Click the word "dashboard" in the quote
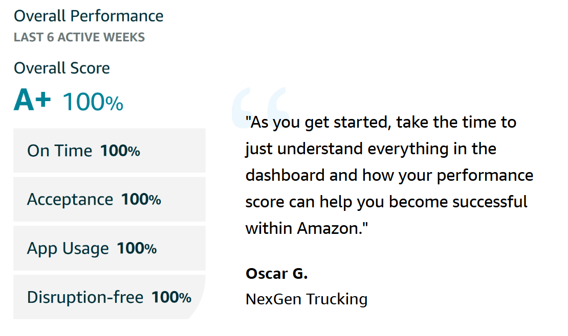Viewport: 568px width, 336px height. point(285,175)
